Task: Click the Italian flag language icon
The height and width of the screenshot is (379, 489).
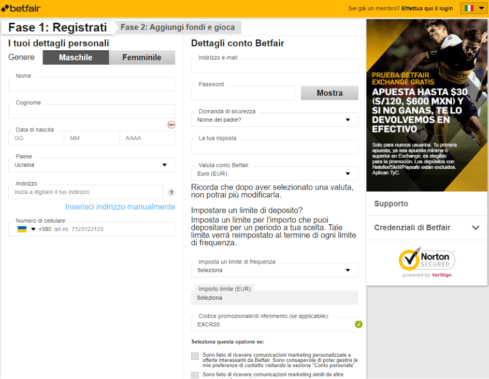Action: [x=469, y=8]
